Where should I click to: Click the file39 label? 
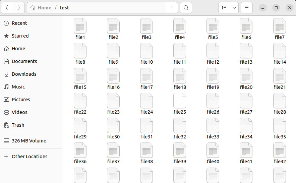(180, 162)
